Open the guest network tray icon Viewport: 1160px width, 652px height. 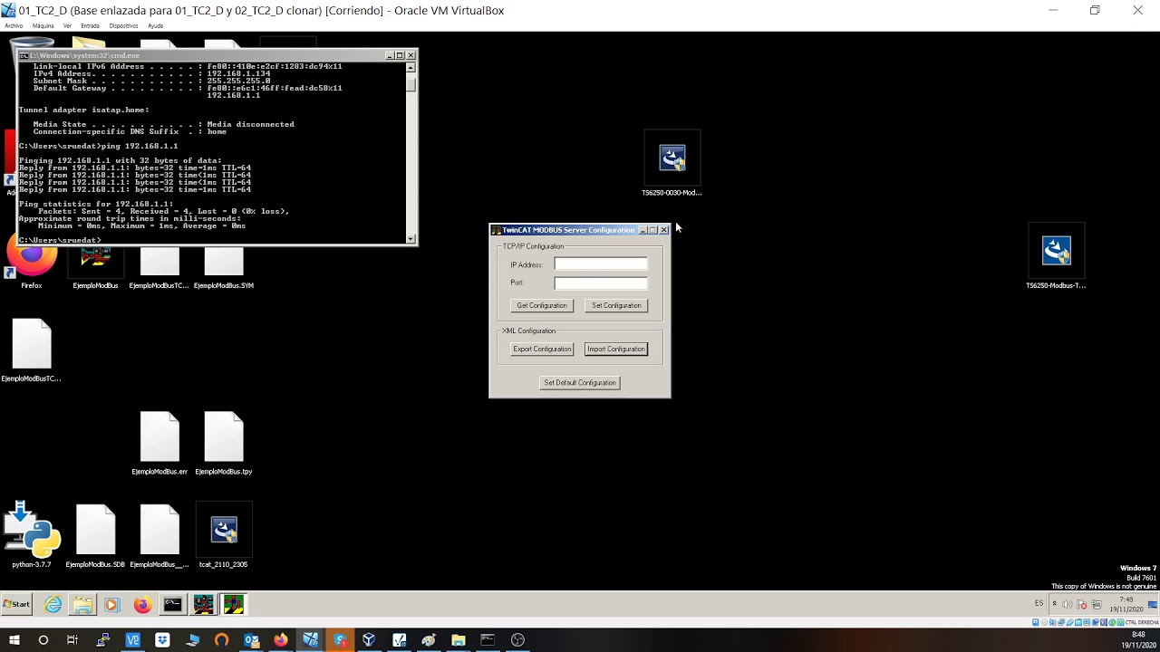coord(1096,604)
